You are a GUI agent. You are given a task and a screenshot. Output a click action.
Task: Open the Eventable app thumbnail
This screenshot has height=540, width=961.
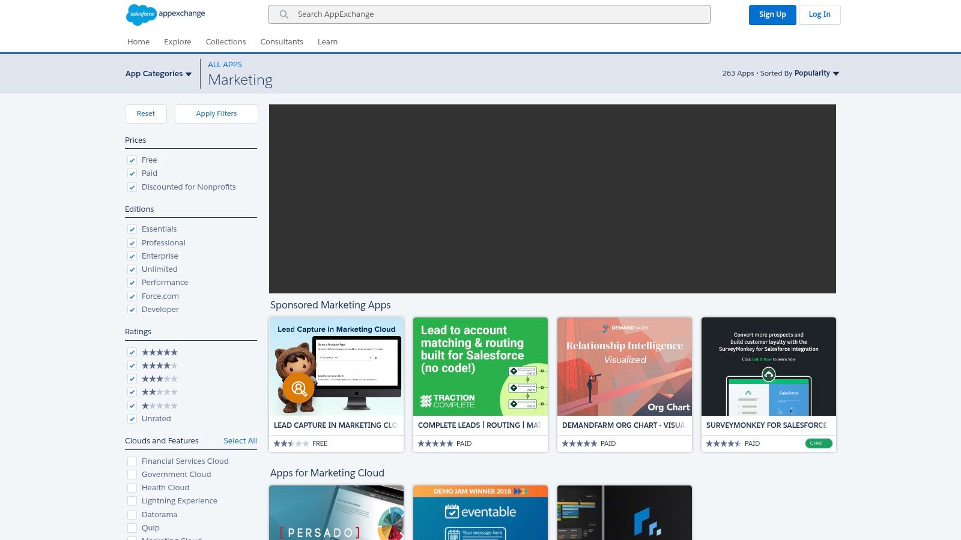[480, 512]
